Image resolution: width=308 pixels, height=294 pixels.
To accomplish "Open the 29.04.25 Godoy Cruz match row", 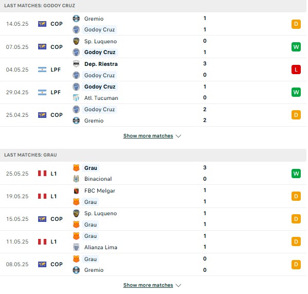I will [153, 92].
